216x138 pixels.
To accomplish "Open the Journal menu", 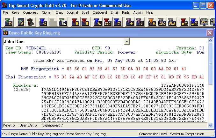I will point(72,12).
